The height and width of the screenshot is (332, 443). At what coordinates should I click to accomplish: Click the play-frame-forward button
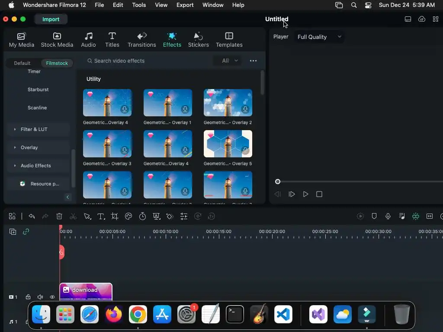click(292, 194)
